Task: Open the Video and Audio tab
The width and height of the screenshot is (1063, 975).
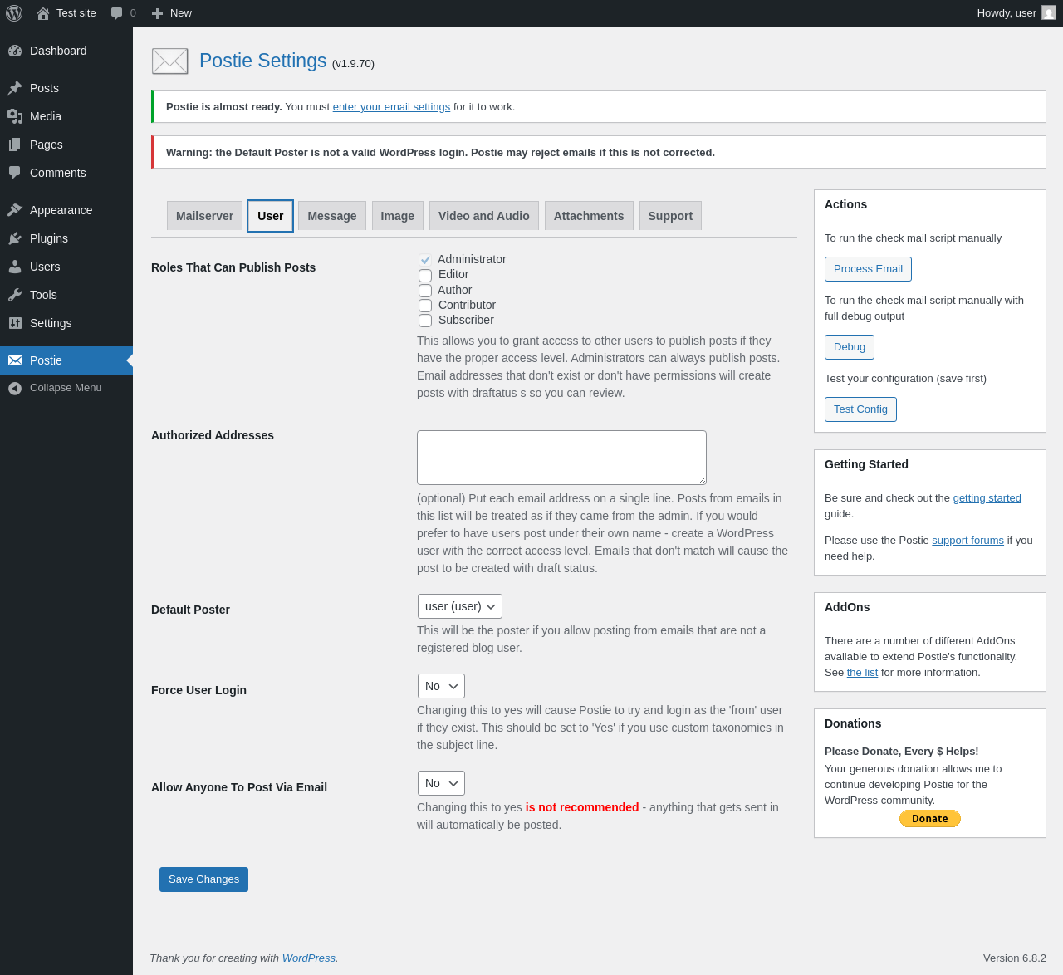Action: click(x=484, y=216)
